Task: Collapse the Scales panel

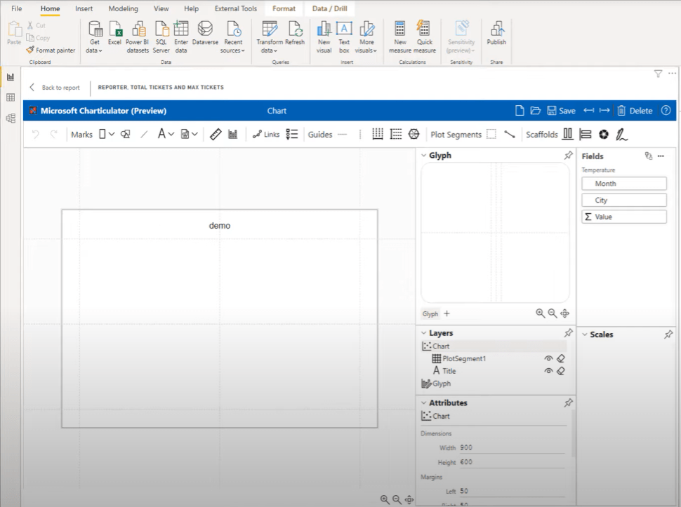Action: click(x=585, y=334)
